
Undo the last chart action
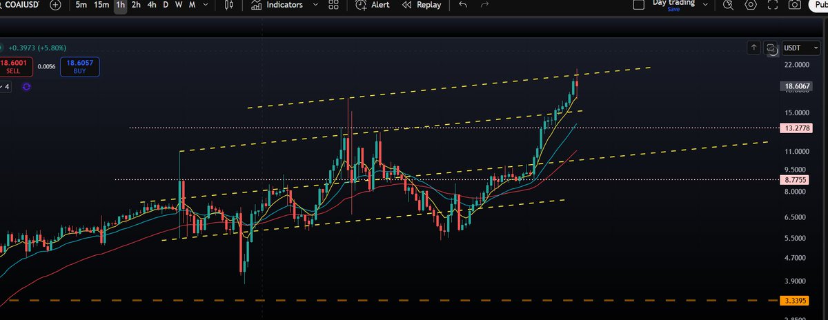coord(462,5)
